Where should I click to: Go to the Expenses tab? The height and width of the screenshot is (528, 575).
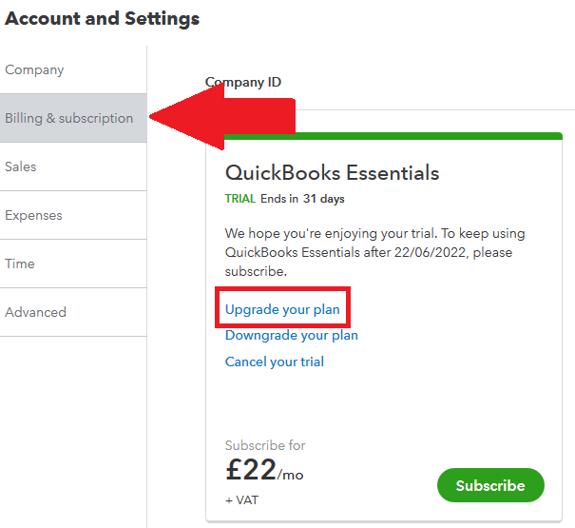33,215
